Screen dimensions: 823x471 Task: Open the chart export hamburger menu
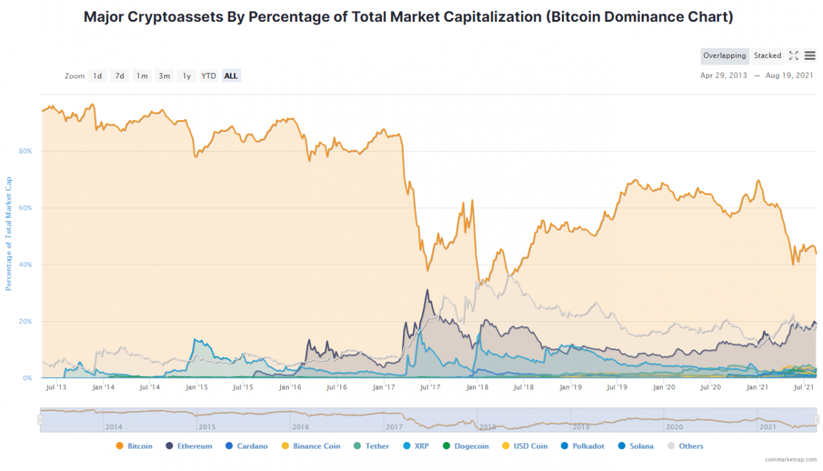[x=809, y=56]
